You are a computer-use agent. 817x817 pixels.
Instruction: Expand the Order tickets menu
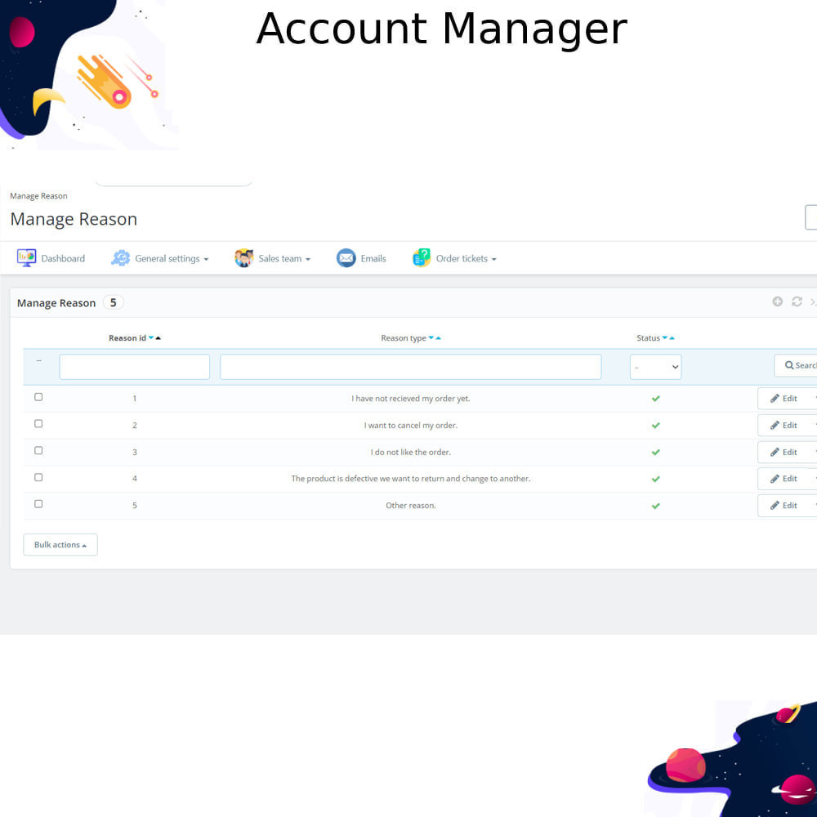[x=467, y=258]
